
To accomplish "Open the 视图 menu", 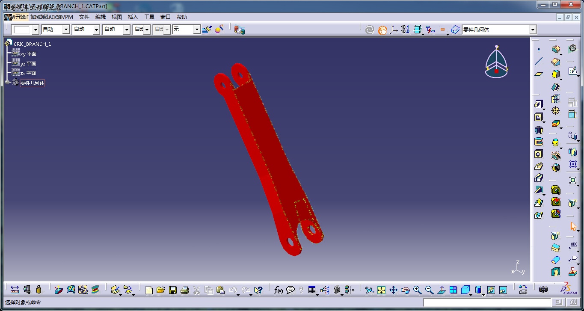I will click(117, 17).
